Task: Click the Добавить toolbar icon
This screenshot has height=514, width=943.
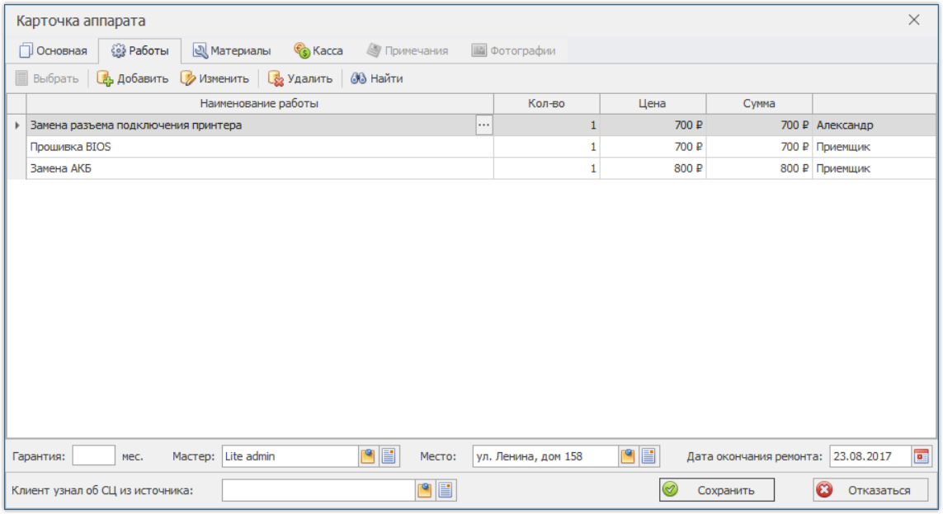Action: [105, 78]
